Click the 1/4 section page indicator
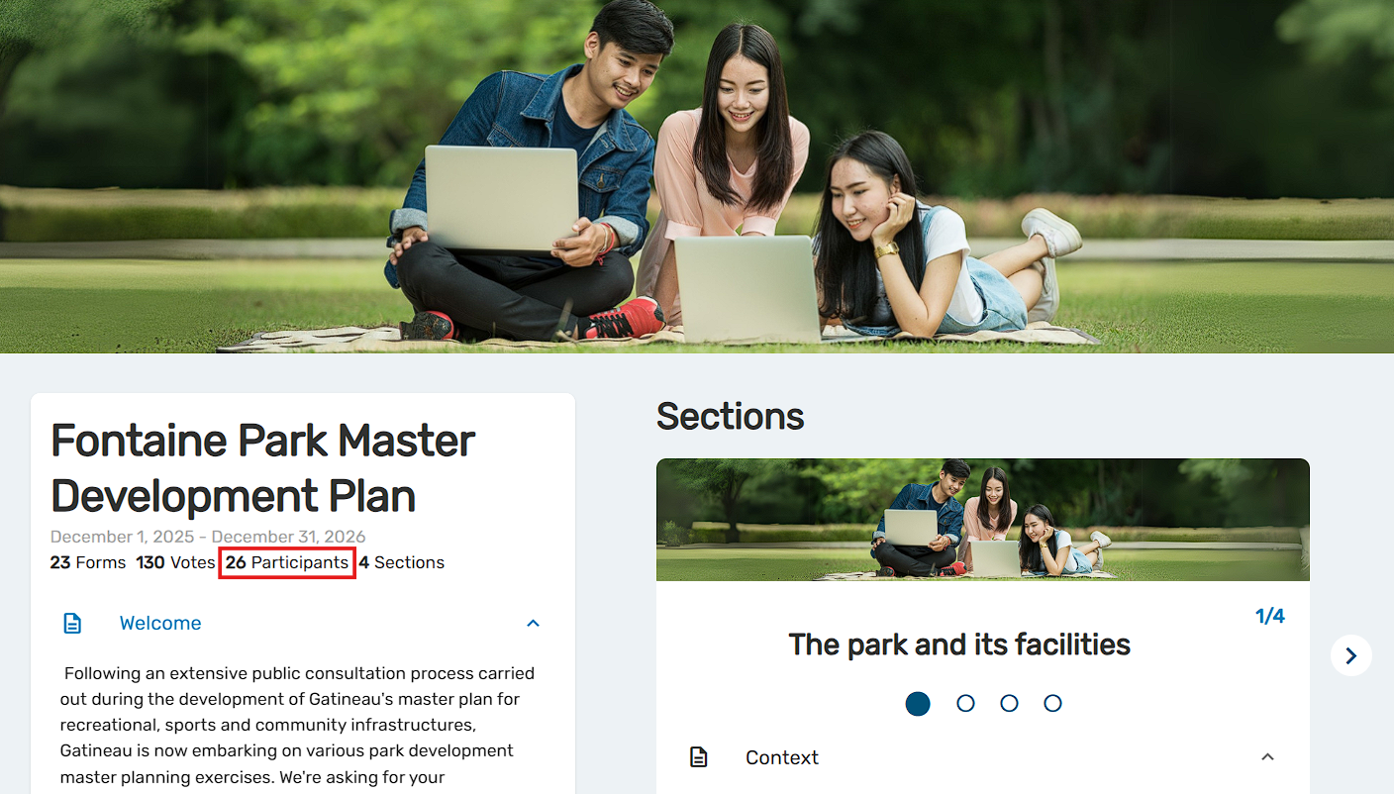This screenshot has height=794, width=1394. tap(1270, 616)
